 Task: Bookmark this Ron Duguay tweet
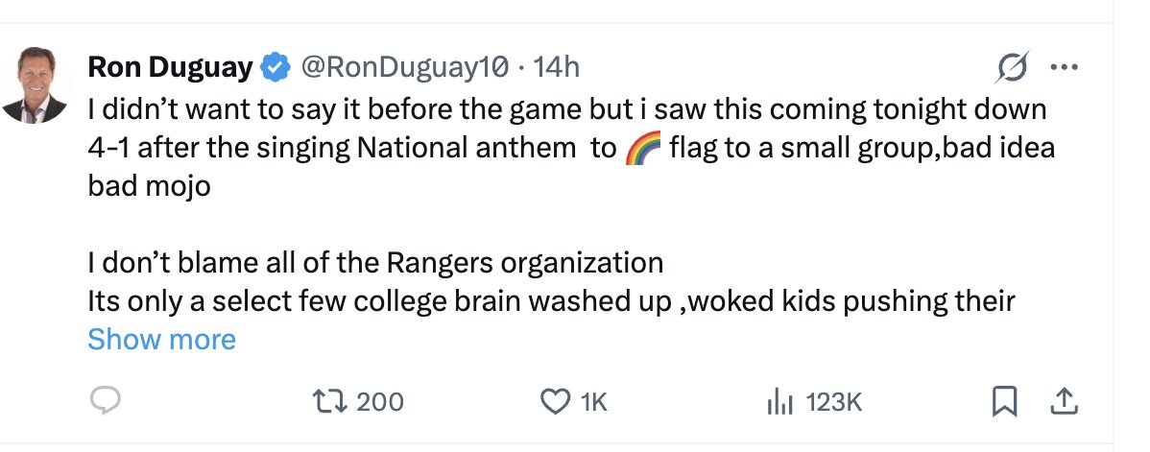coord(1003,401)
